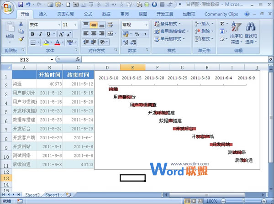274x204 pixels.
Task: Switch to the 开发工具 ribbon tab
Action: tap(165, 14)
